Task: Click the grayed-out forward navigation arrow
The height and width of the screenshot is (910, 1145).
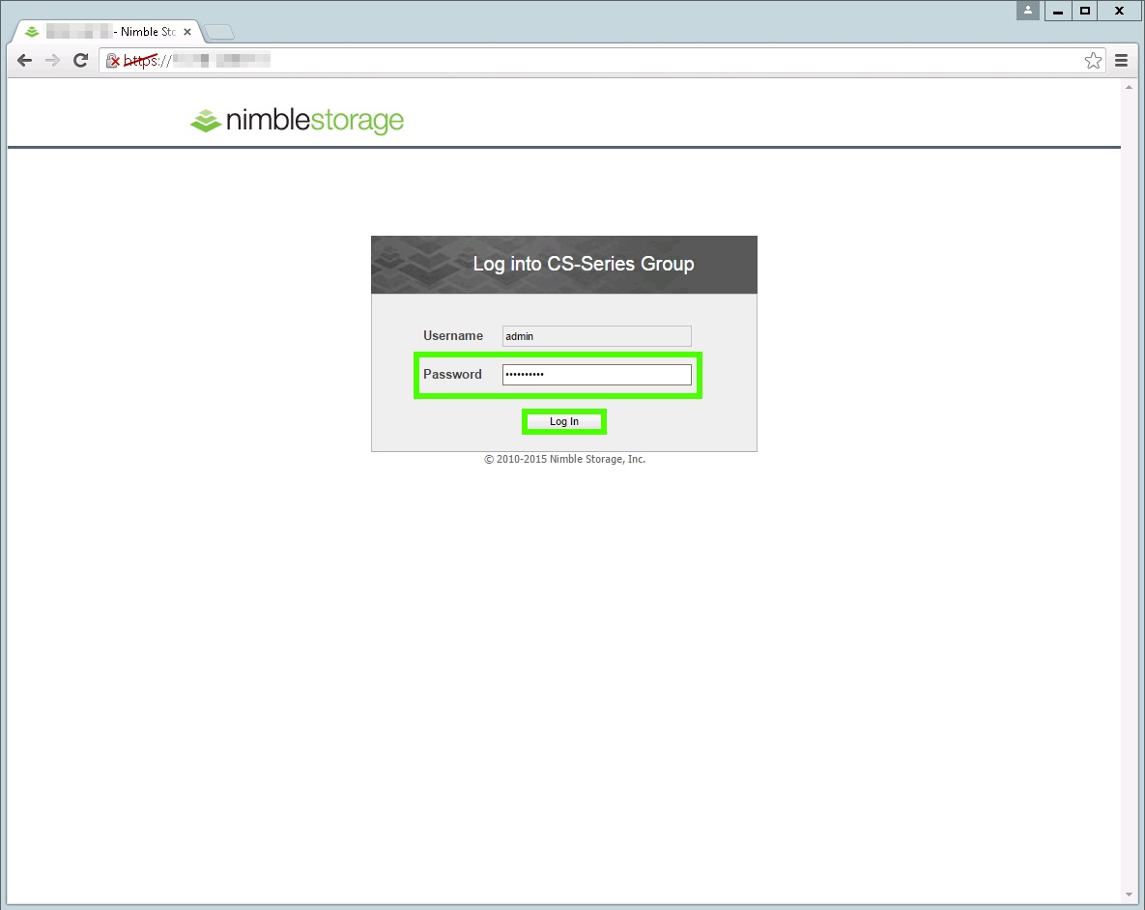Action: (x=51, y=60)
